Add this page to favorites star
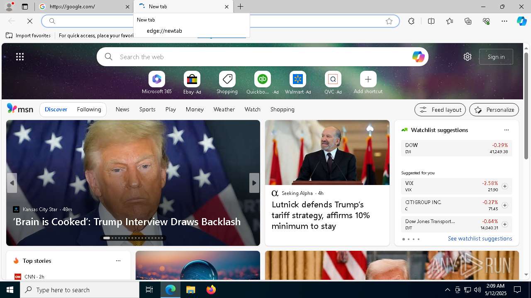The width and height of the screenshot is (531, 298). point(389,21)
